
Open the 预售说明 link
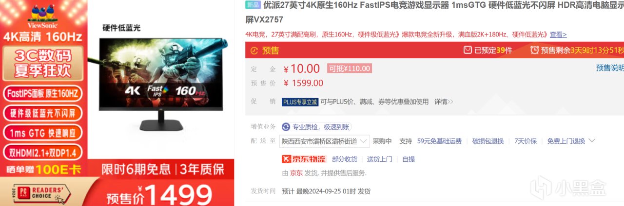tap(610, 68)
